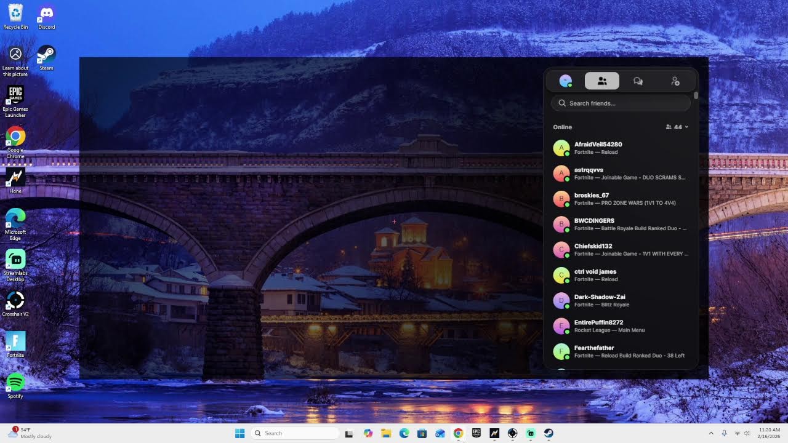The height and width of the screenshot is (443, 788).
Task: Select the Steam desktop shortcut
Action: (47, 58)
